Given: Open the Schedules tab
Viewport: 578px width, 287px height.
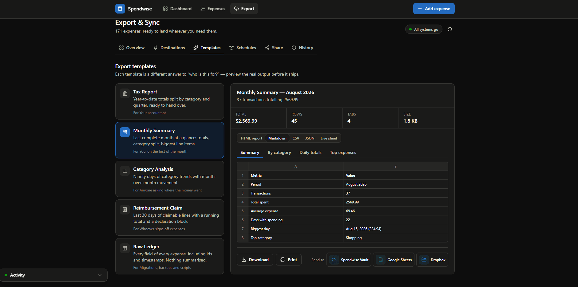Looking at the screenshot, I should pos(243,48).
